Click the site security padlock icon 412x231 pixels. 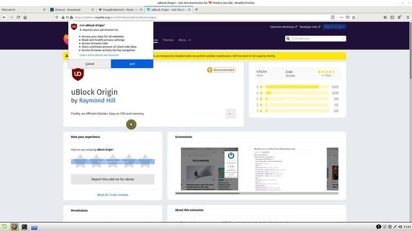click(x=63, y=17)
